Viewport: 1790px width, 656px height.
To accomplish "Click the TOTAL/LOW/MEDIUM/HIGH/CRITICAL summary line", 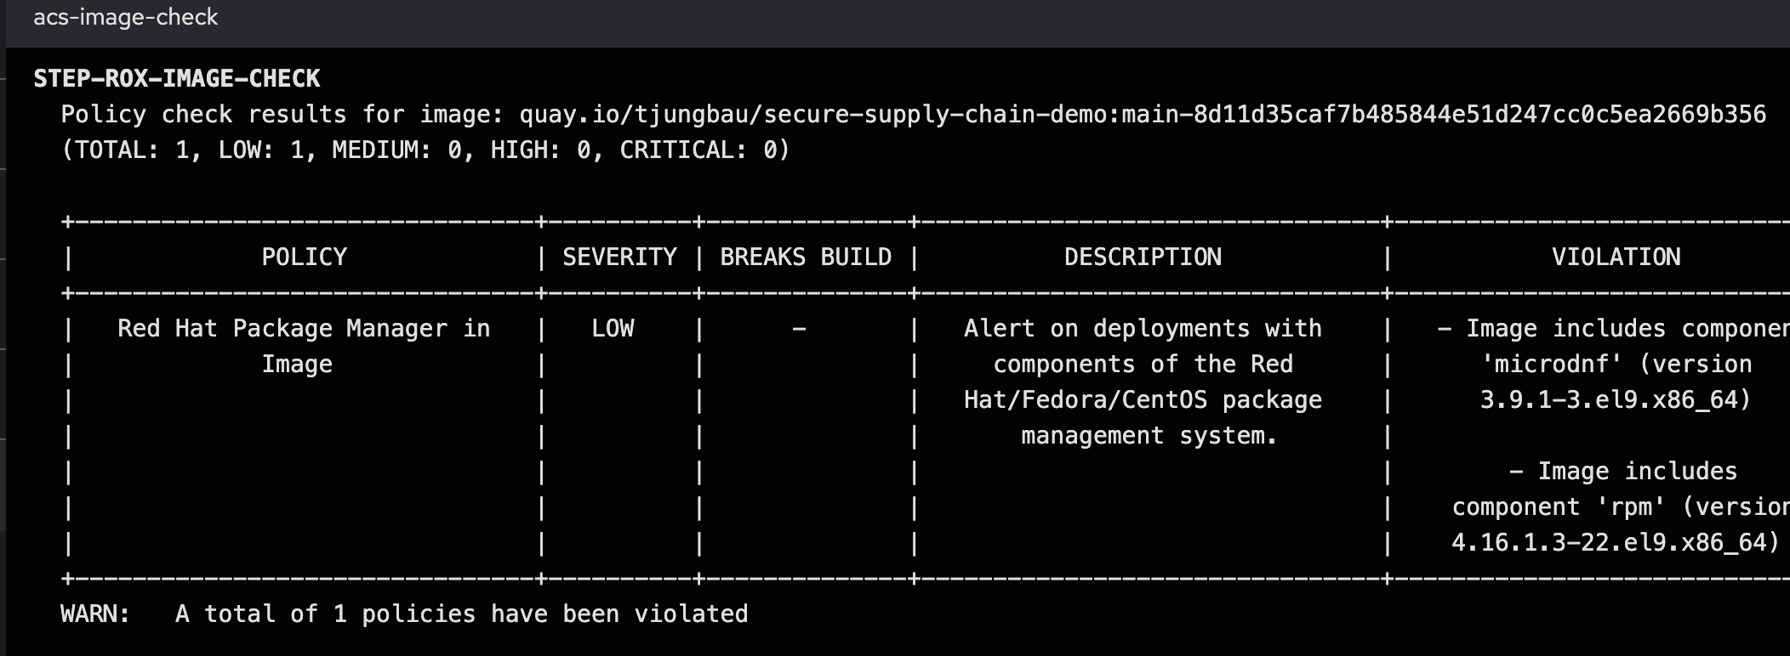I will [x=425, y=150].
